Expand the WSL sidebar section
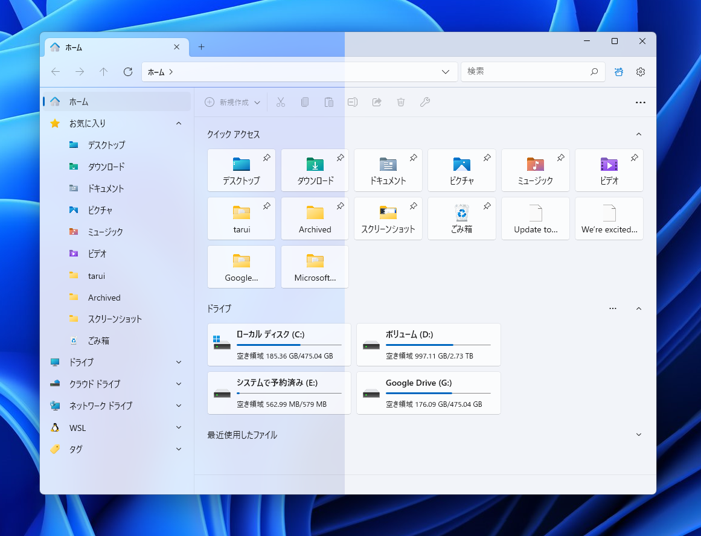The image size is (701, 536). pyautogui.click(x=179, y=427)
